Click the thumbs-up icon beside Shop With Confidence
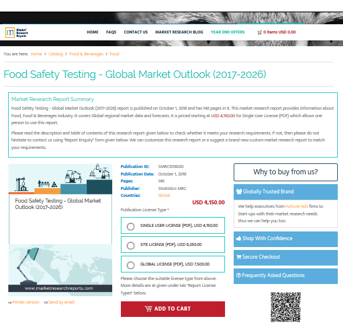 coord(239,238)
